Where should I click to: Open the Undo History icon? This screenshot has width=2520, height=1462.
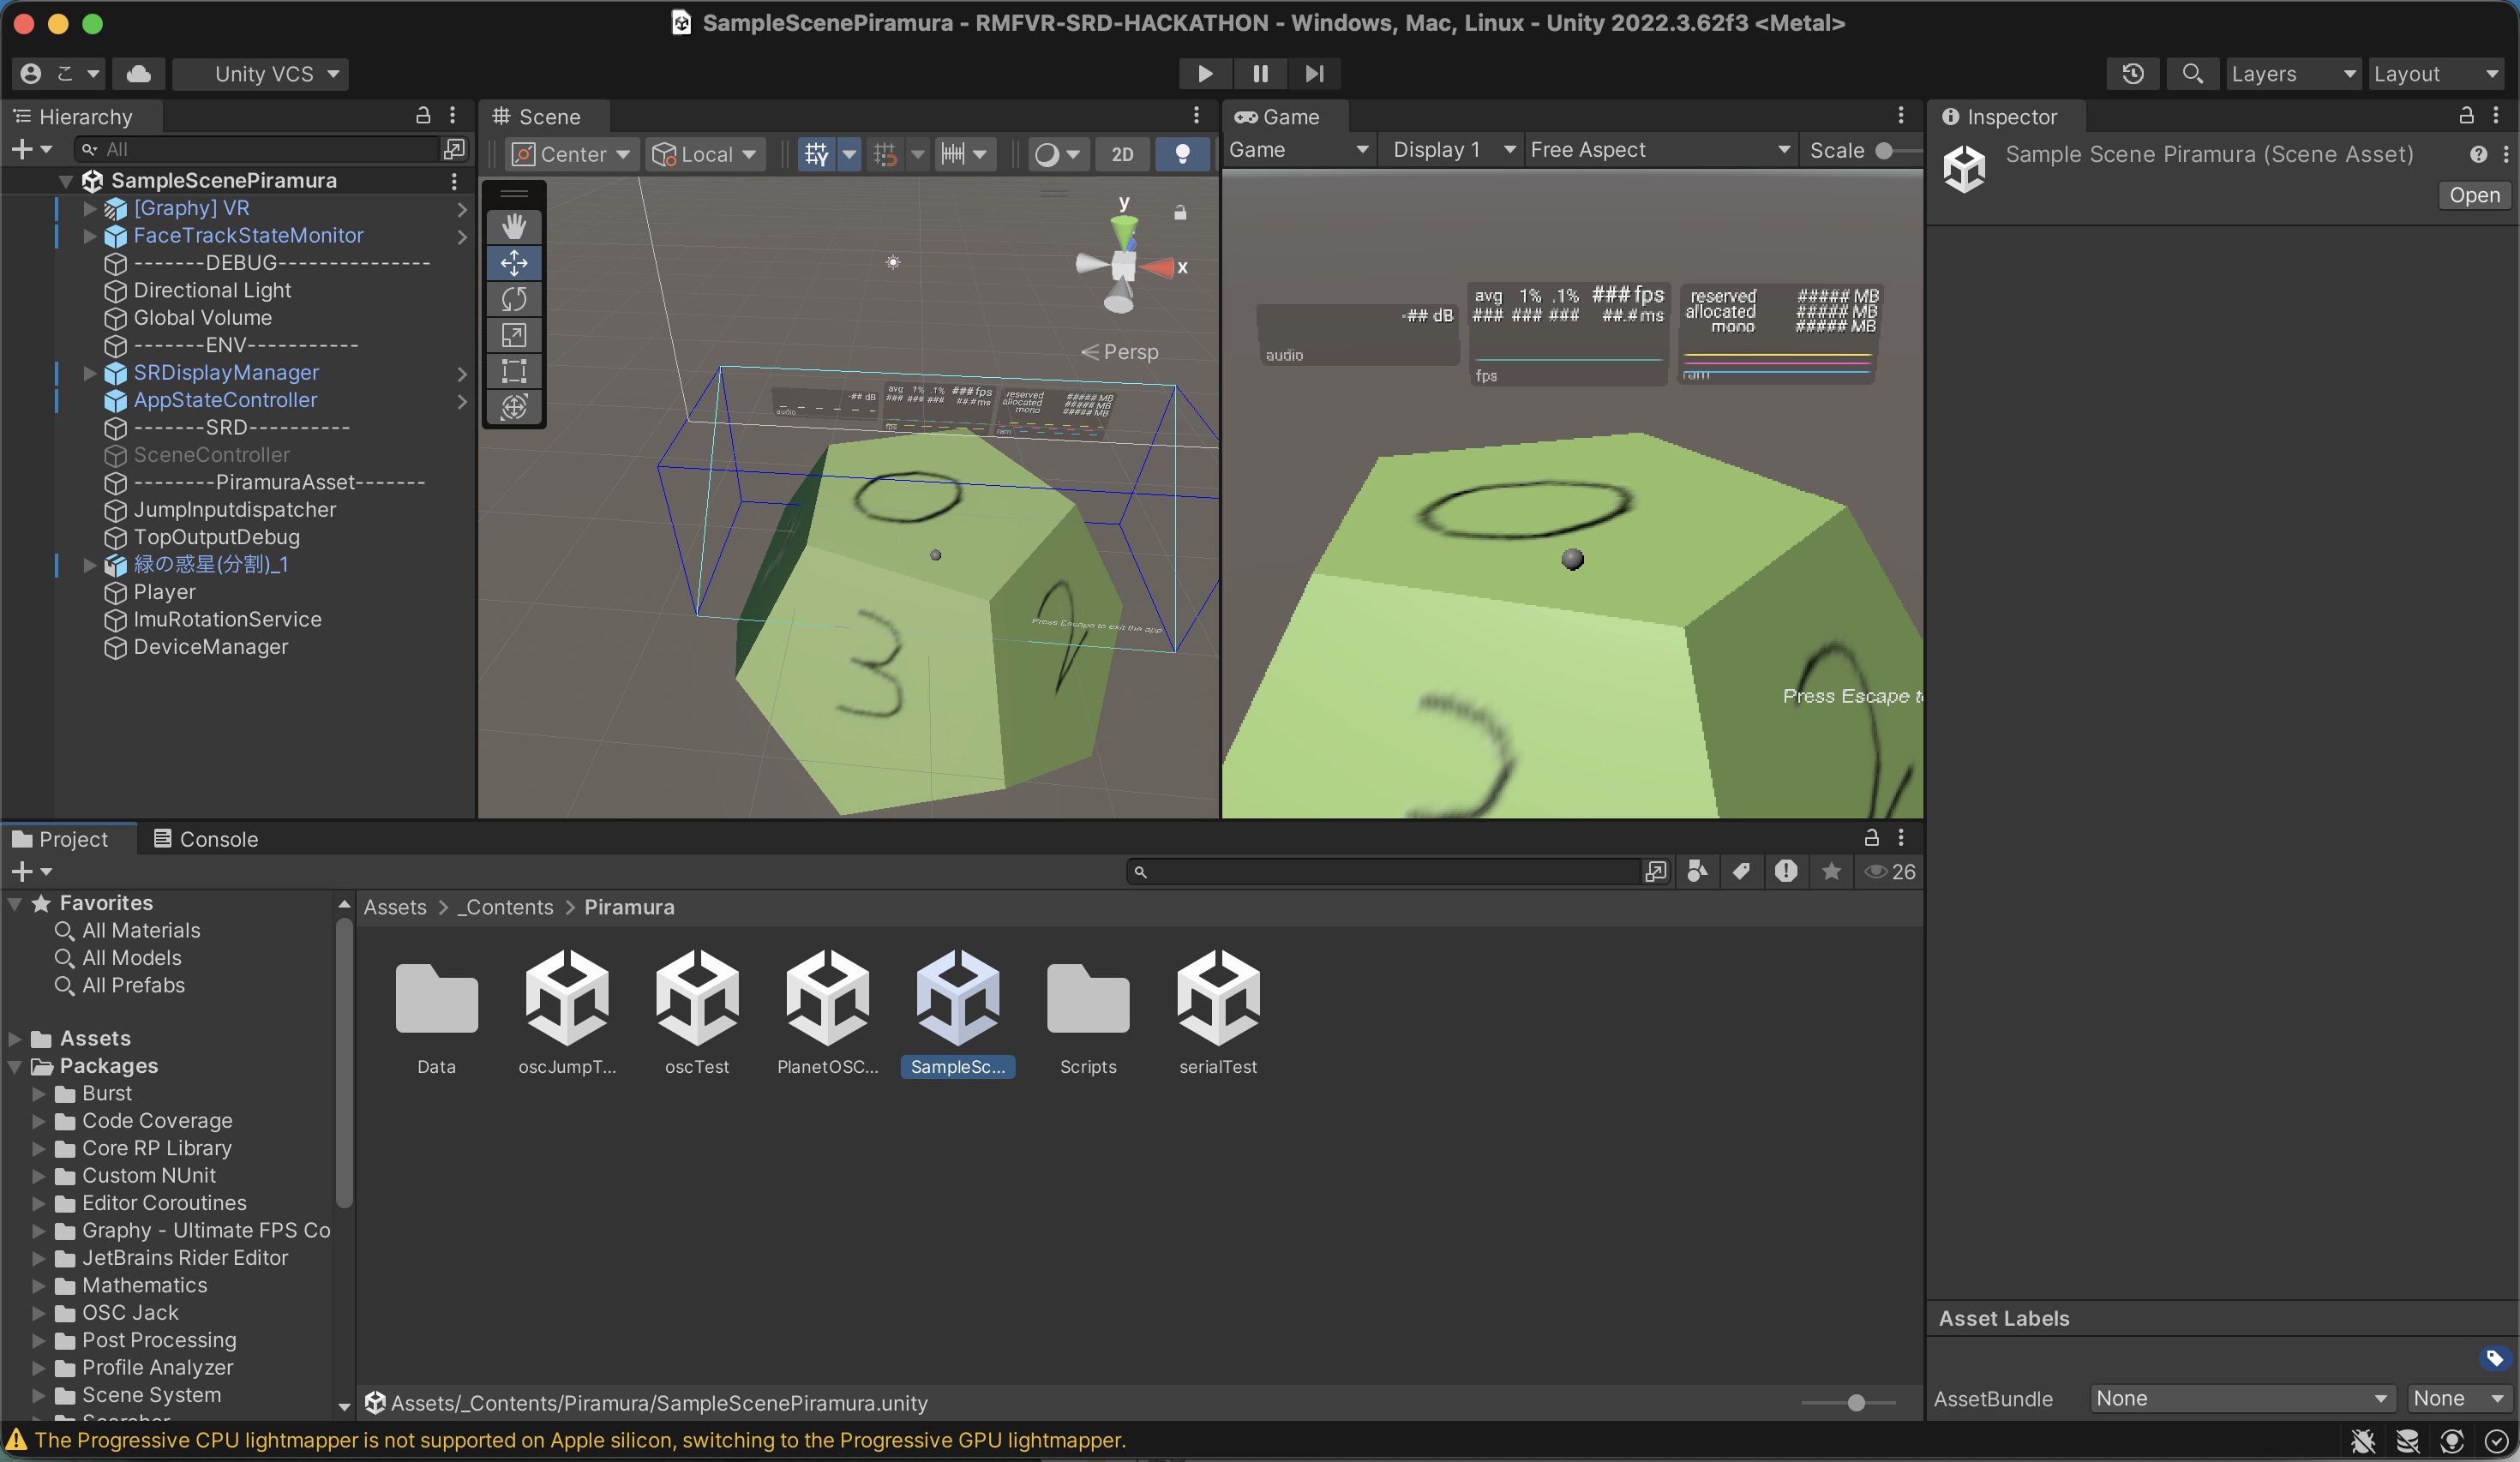[x=2132, y=74]
